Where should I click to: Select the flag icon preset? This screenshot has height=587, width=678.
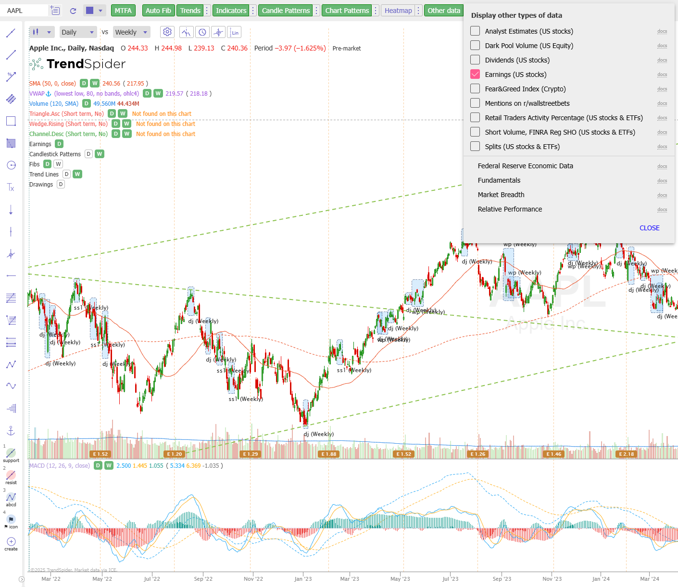click(x=11, y=522)
